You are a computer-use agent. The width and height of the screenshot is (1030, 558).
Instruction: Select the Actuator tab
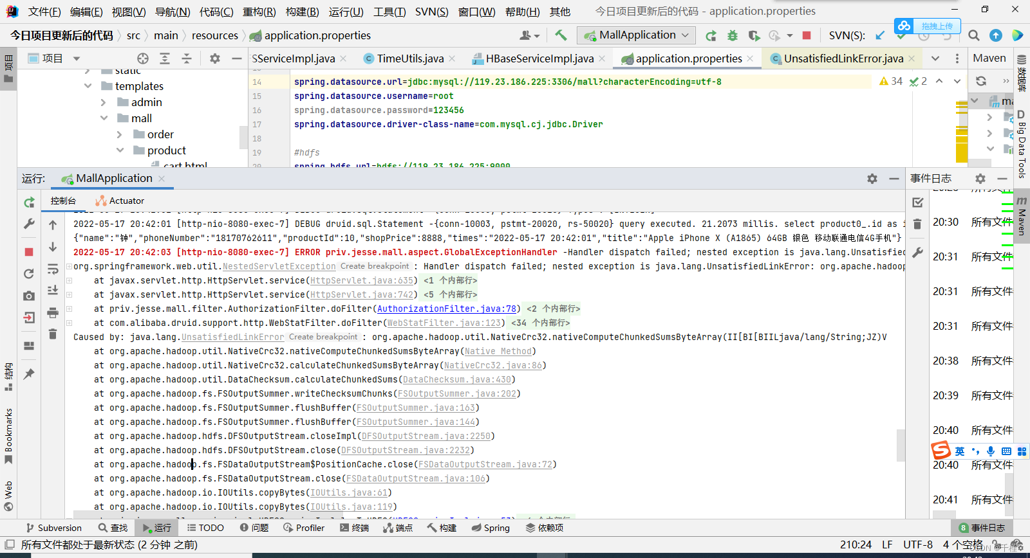click(x=120, y=201)
